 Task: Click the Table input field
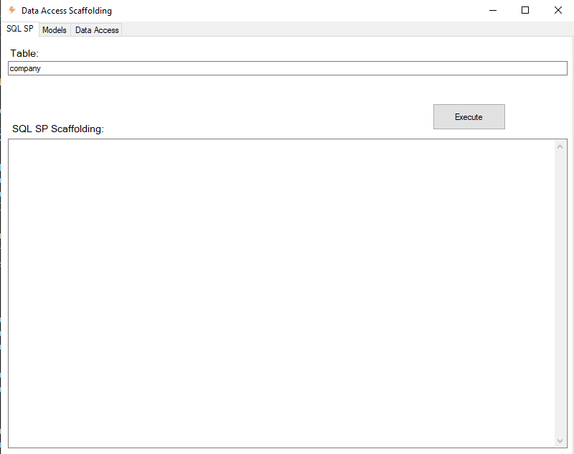coord(287,68)
